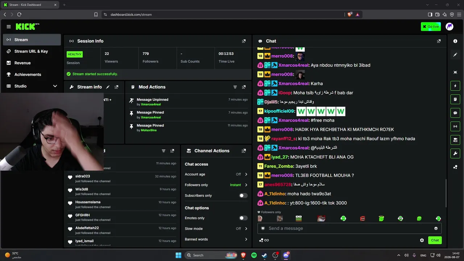Select Stream in the sidebar
The height and width of the screenshot is (261, 464).
(x=32, y=40)
